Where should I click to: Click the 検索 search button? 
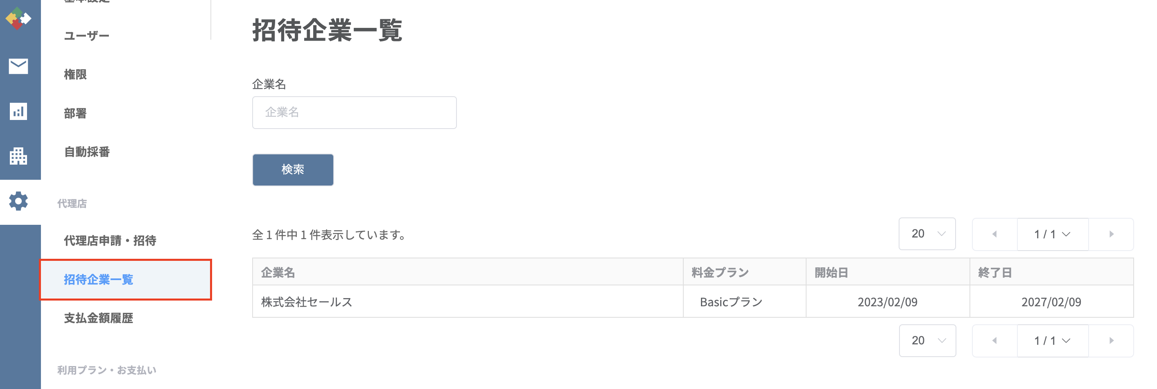tap(293, 170)
